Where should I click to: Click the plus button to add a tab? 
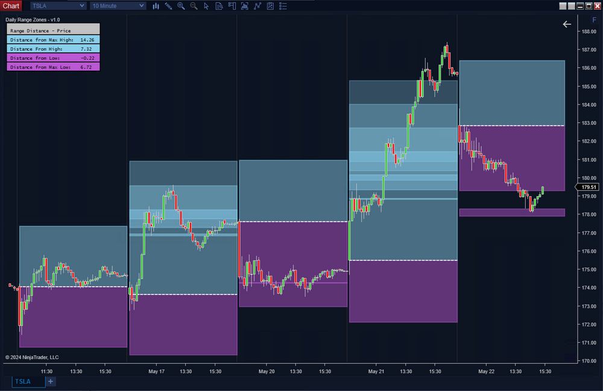click(51, 381)
